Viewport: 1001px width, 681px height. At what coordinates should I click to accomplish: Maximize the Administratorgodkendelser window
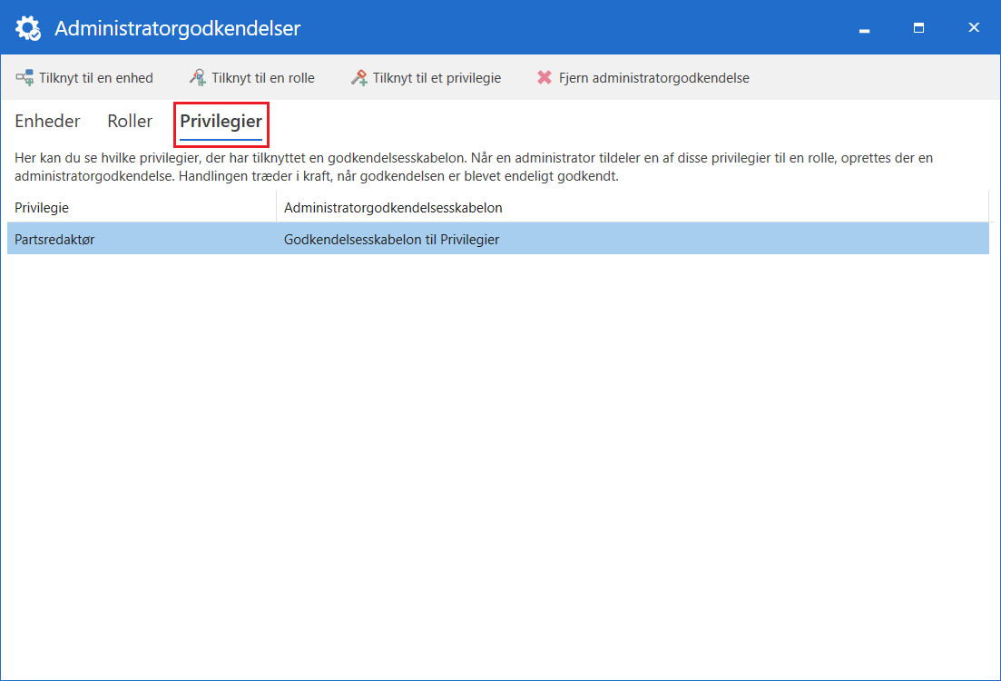pos(918,28)
